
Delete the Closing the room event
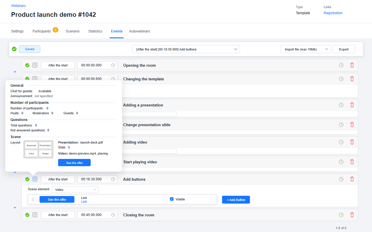(352, 215)
